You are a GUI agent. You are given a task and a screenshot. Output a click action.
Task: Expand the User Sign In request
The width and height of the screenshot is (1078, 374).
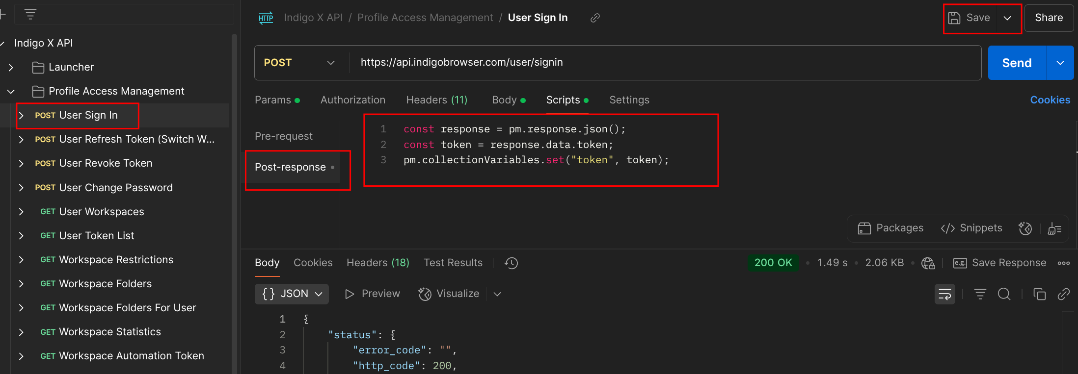tap(21, 115)
